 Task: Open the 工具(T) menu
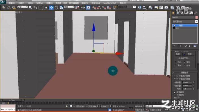pyautogui.click(x=21, y=3)
